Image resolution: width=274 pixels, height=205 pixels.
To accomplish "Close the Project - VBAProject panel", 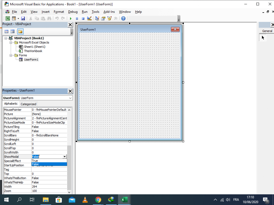I will point(70,25).
